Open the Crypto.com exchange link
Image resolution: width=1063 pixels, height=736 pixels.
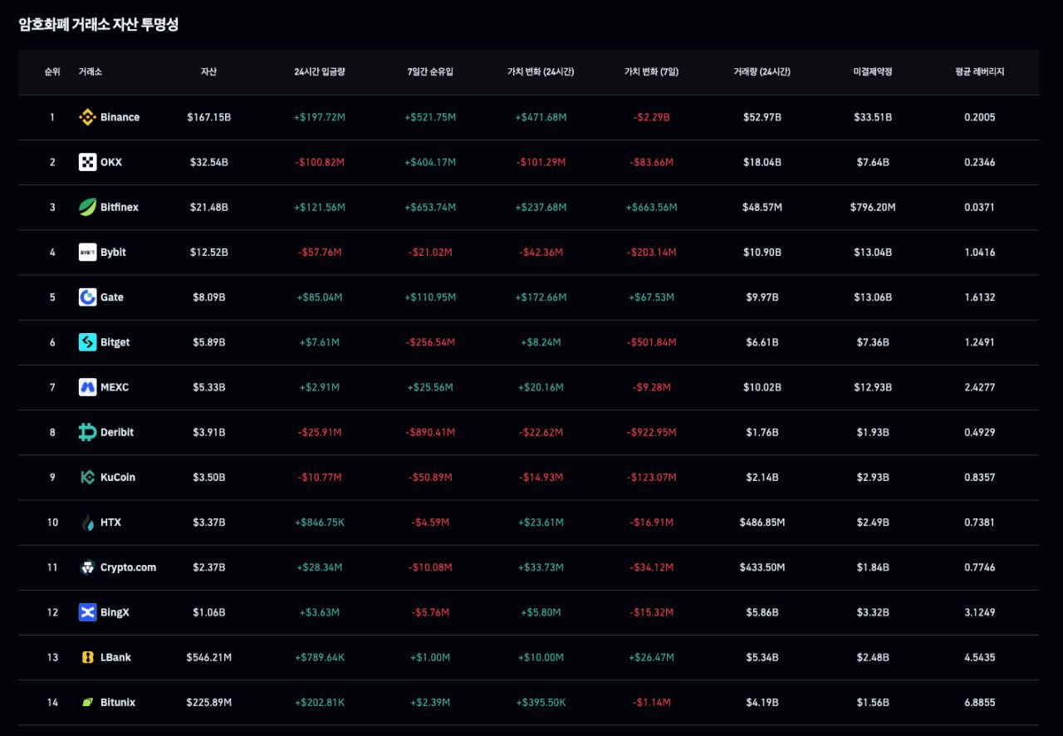pos(128,567)
